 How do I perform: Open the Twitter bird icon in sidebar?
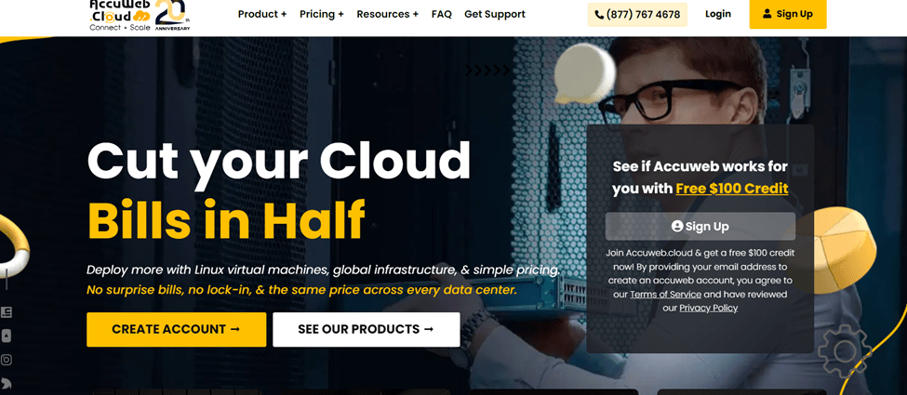pyautogui.click(x=7, y=383)
